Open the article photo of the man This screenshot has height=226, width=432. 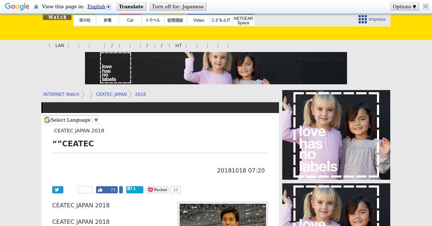(x=223, y=215)
